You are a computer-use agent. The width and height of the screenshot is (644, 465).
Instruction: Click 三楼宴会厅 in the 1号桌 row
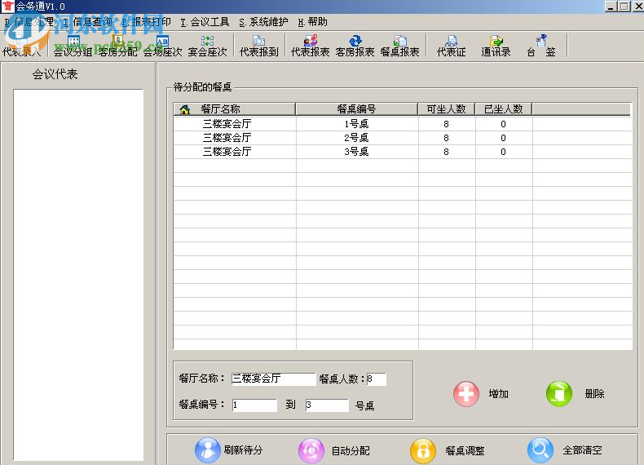(227, 124)
